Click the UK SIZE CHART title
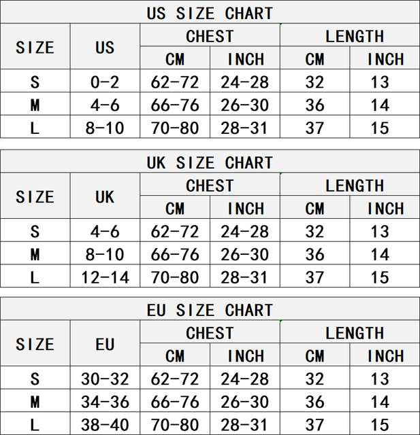 coord(210,162)
